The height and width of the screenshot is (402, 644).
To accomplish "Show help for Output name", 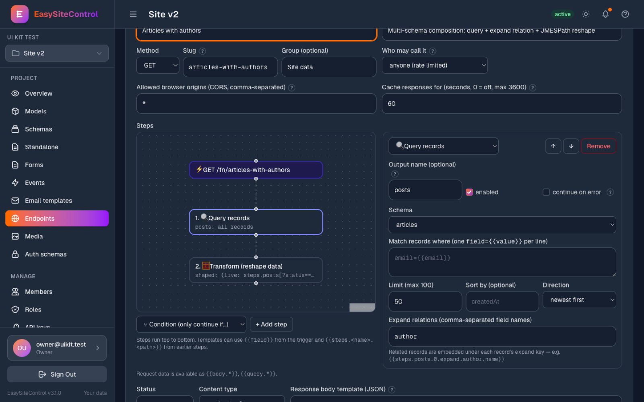I will [x=395, y=174].
